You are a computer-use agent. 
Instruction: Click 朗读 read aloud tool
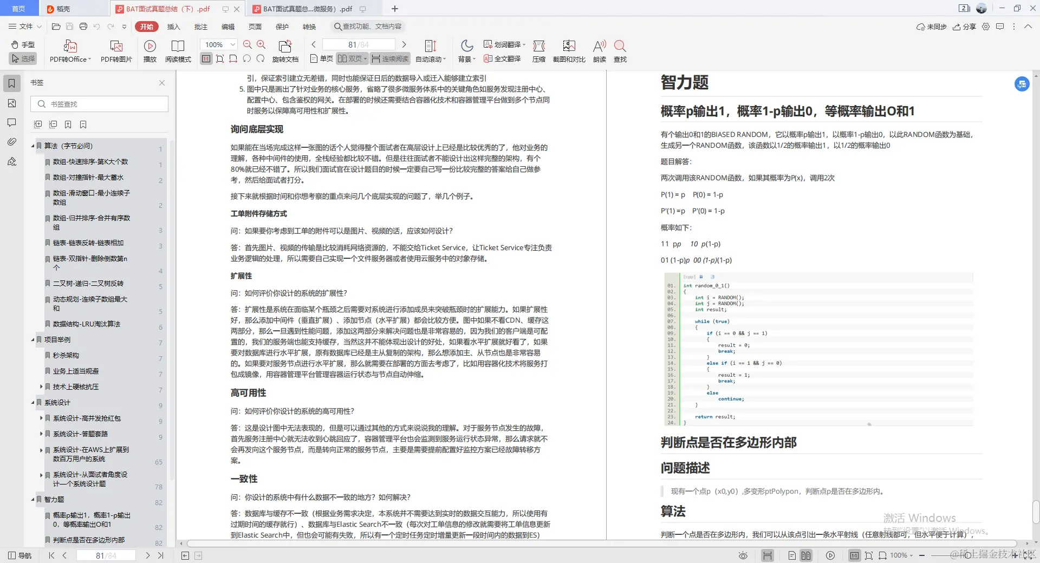pyautogui.click(x=600, y=52)
